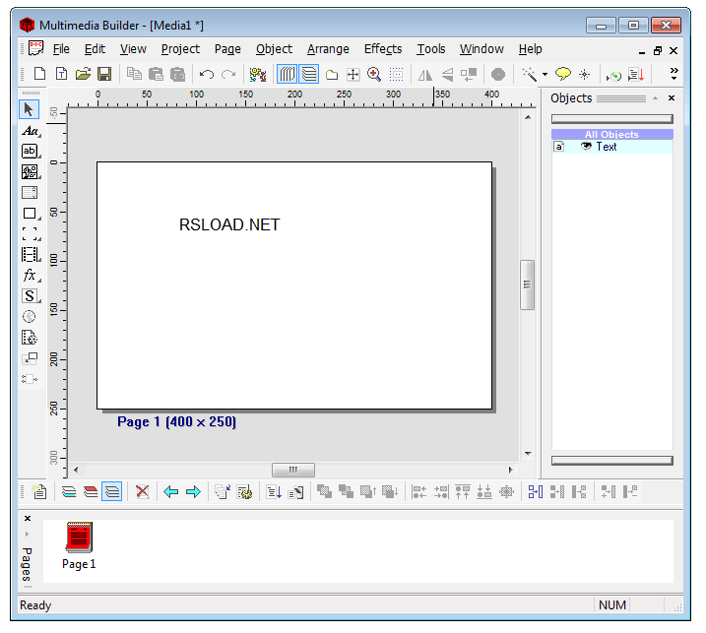Image resolution: width=706 pixels, height=633 pixels.
Task: Open the View menu
Action: click(x=133, y=48)
